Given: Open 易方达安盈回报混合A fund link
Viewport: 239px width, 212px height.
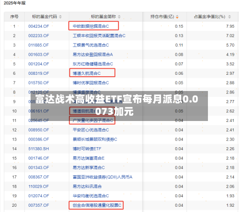Looking at the screenshot, I should tap(93, 55).
